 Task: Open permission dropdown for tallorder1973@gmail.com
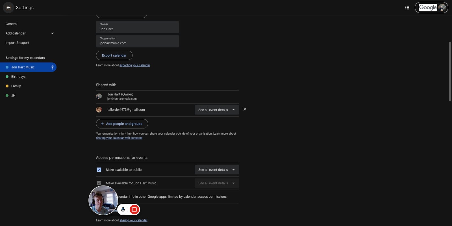pos(217,110)
